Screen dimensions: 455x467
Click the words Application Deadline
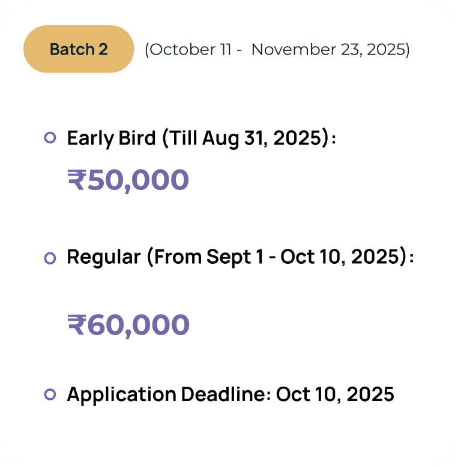coord(169,394)
